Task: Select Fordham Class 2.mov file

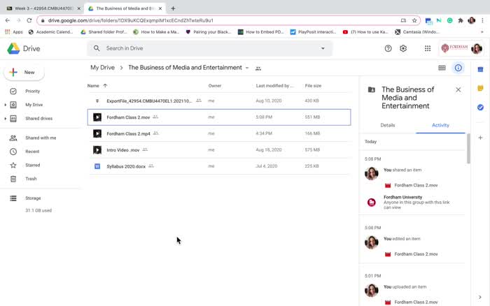Action: click(x=219, y=117)
